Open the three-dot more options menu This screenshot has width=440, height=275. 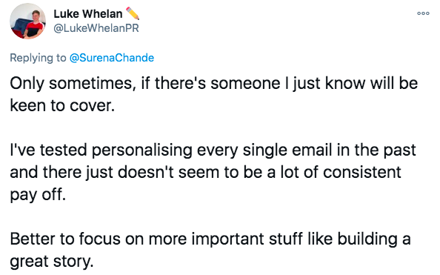pos(423,13)
